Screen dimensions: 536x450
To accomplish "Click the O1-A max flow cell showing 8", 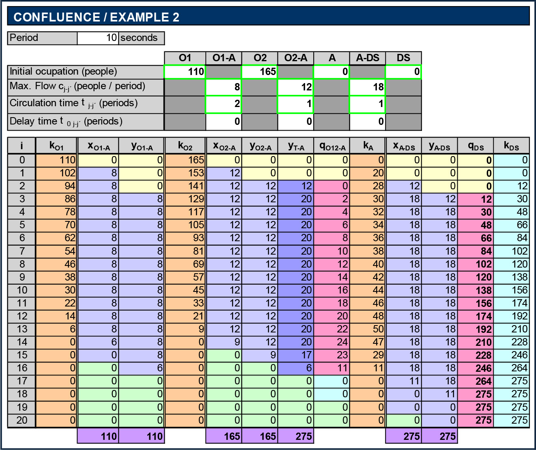I will 224,87.
